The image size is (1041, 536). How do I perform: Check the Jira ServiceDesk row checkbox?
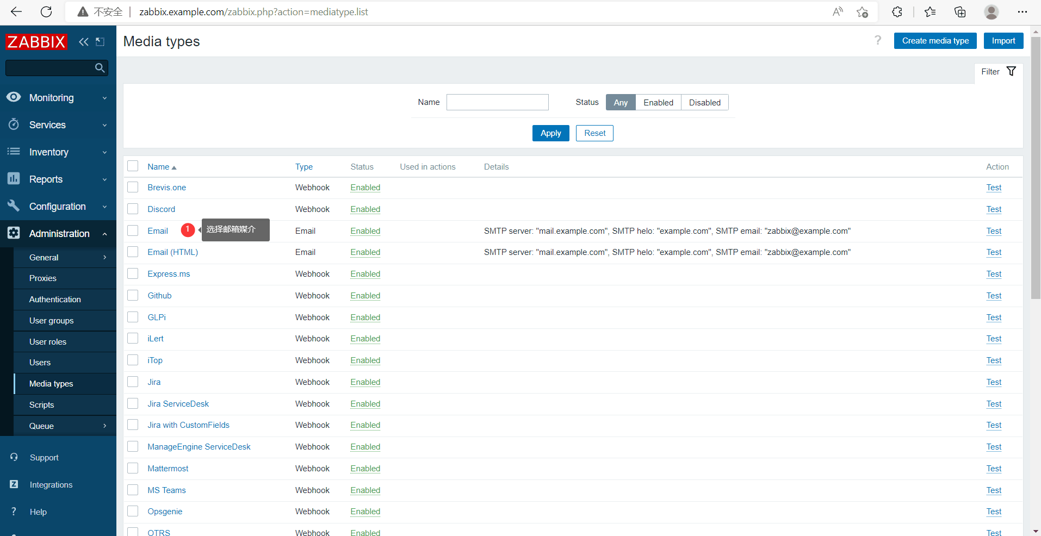(x=133, y=403)
